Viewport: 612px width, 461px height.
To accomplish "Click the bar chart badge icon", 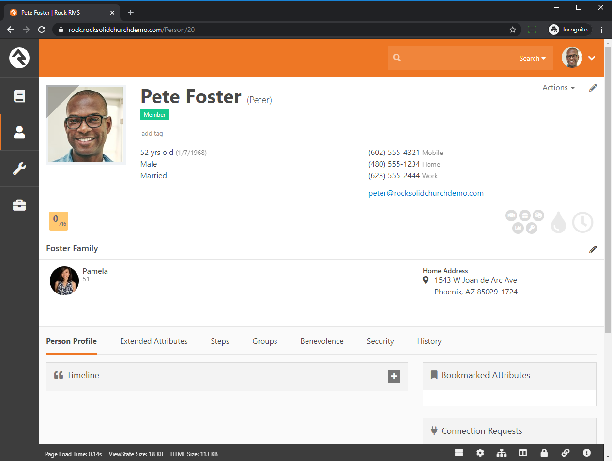I will (x=518, y=228).
